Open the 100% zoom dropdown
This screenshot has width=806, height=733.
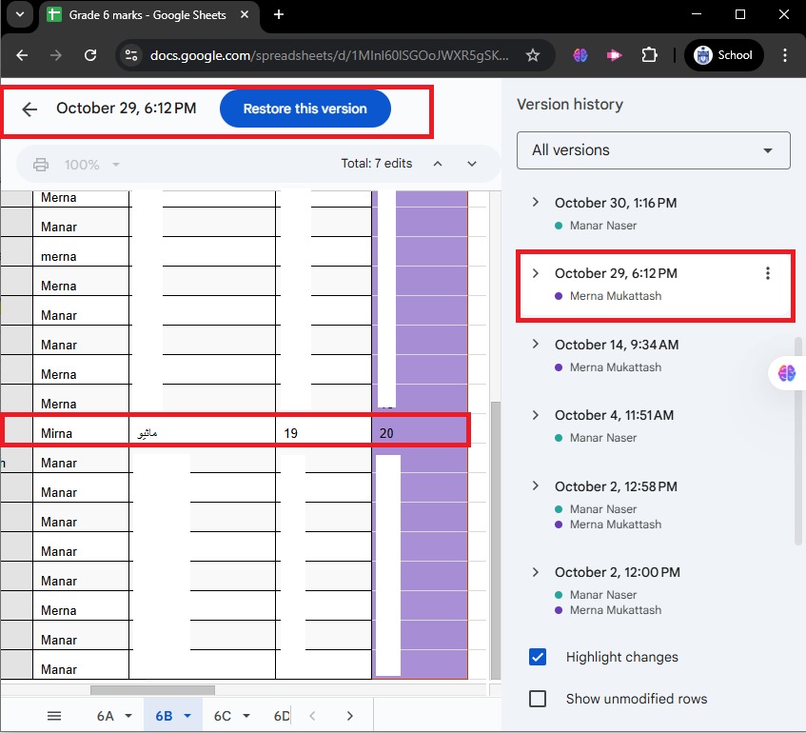tap(92, 165)
